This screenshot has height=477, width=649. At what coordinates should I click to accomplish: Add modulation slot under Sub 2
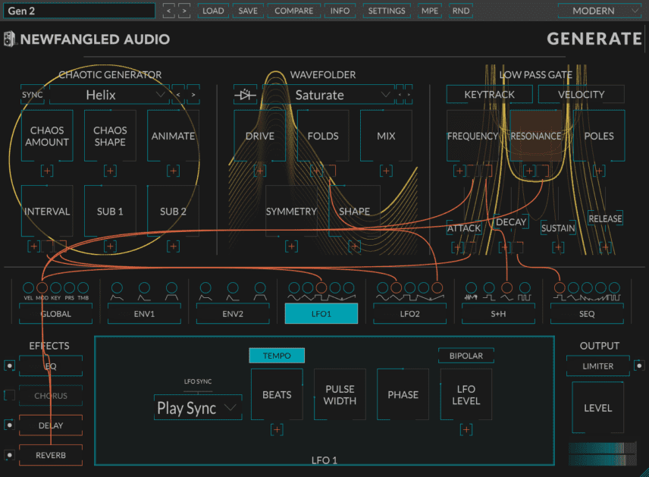point(173,246)
